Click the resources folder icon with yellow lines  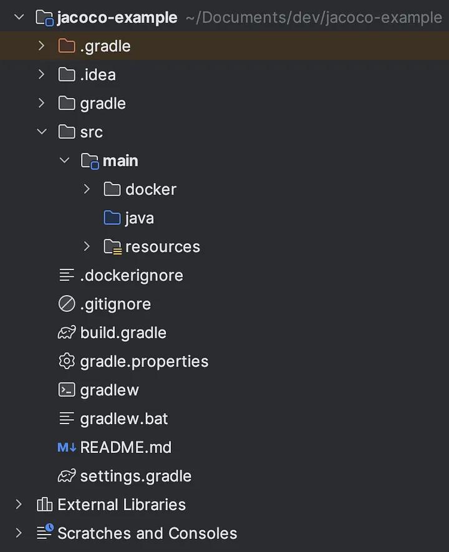pyautogui.click(x=113, y=246)
